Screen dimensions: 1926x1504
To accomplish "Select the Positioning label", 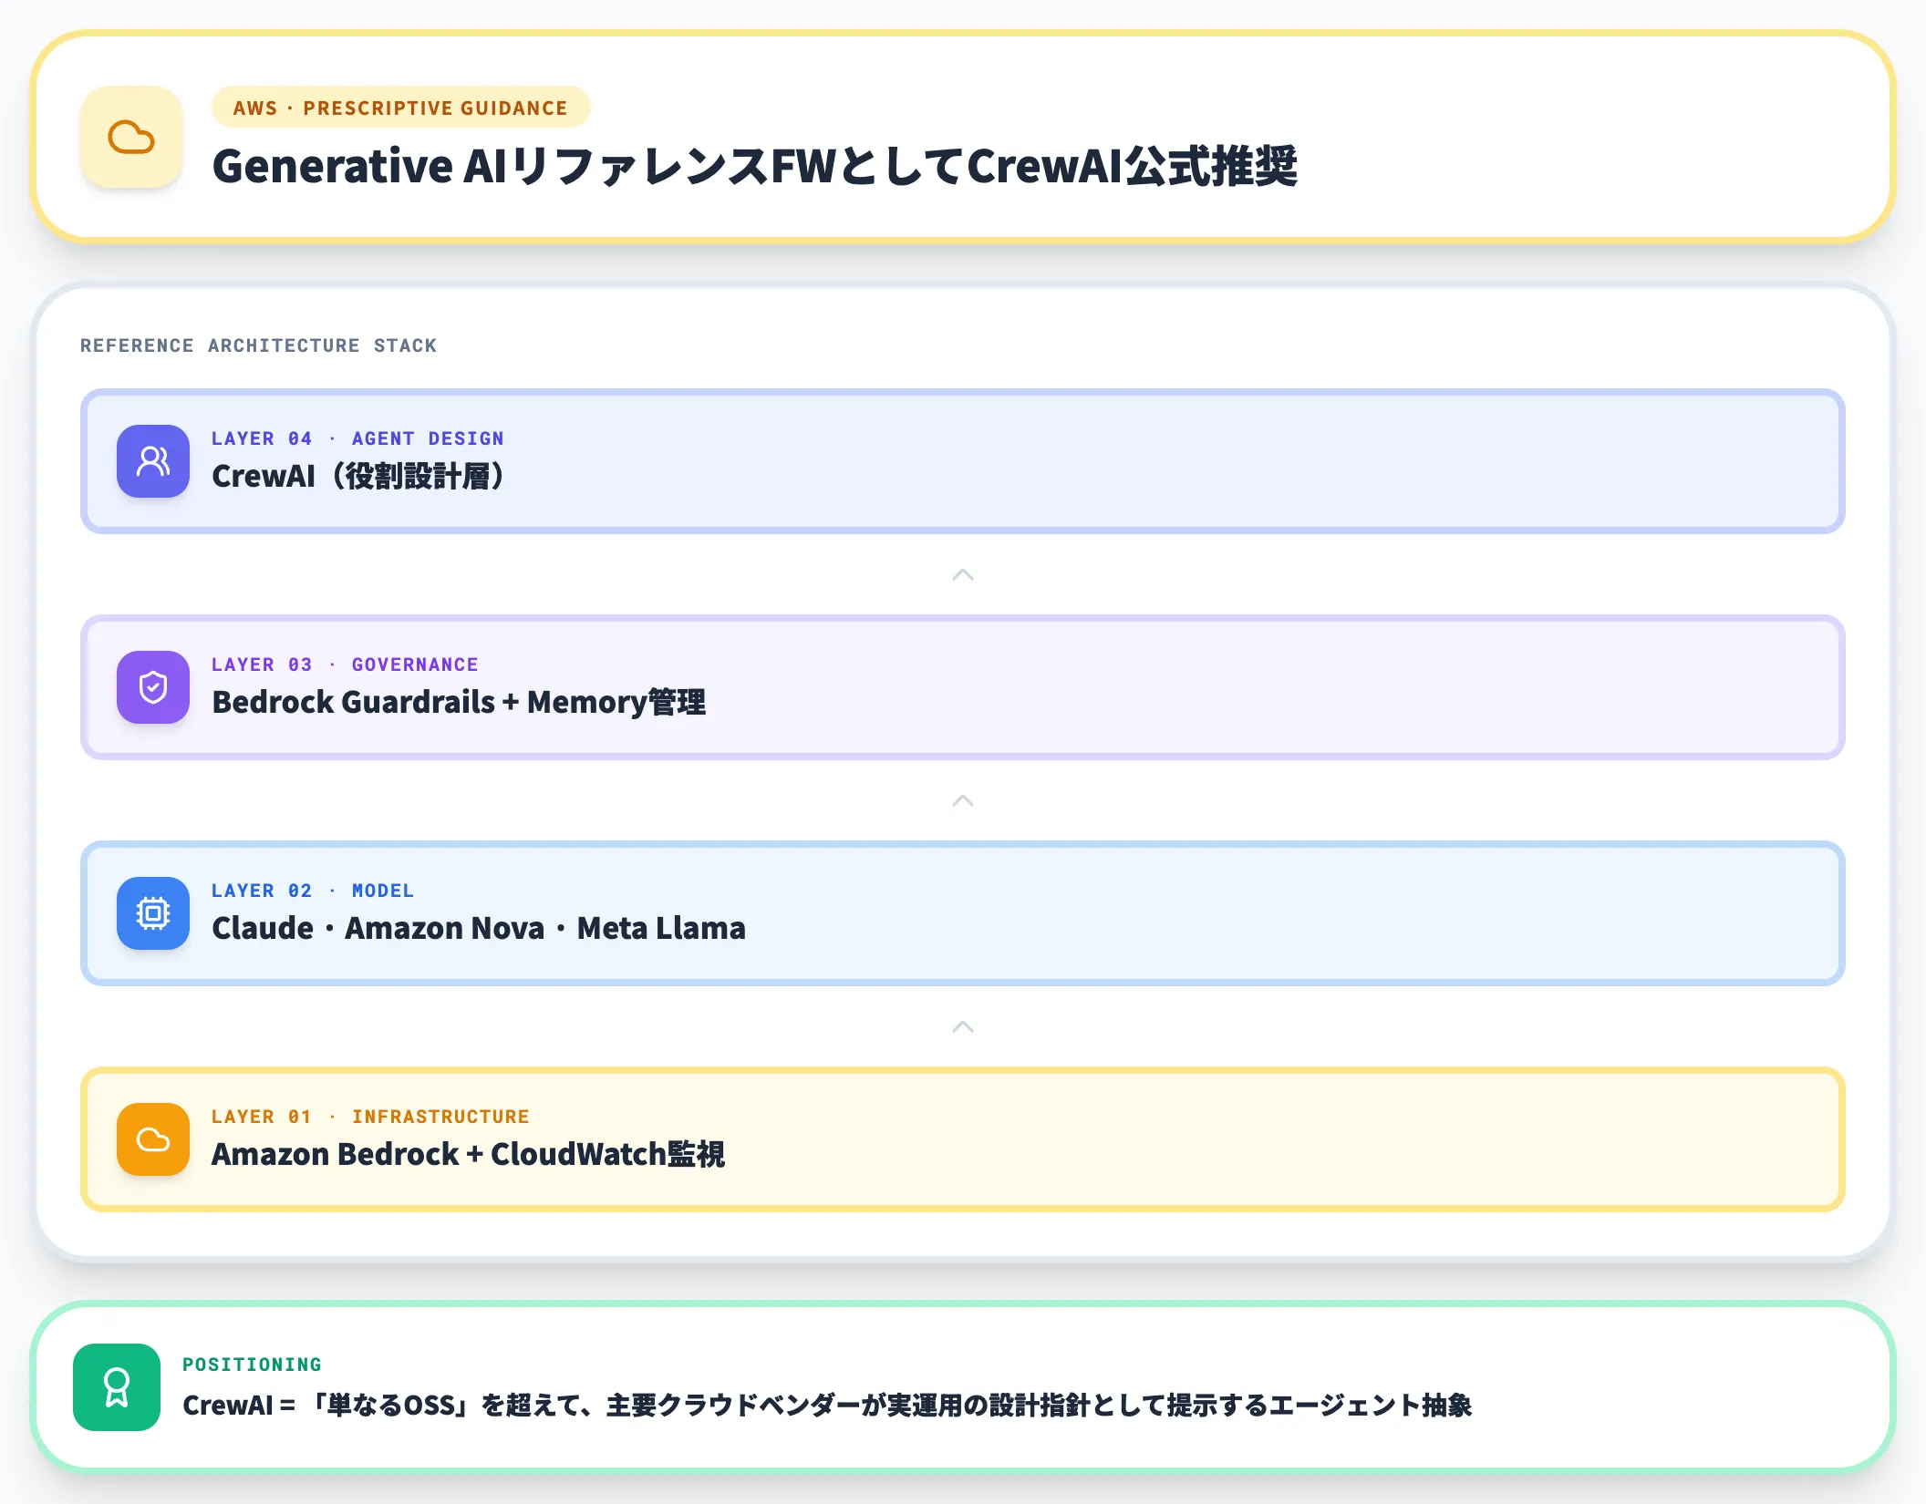I will point(252,1365).
